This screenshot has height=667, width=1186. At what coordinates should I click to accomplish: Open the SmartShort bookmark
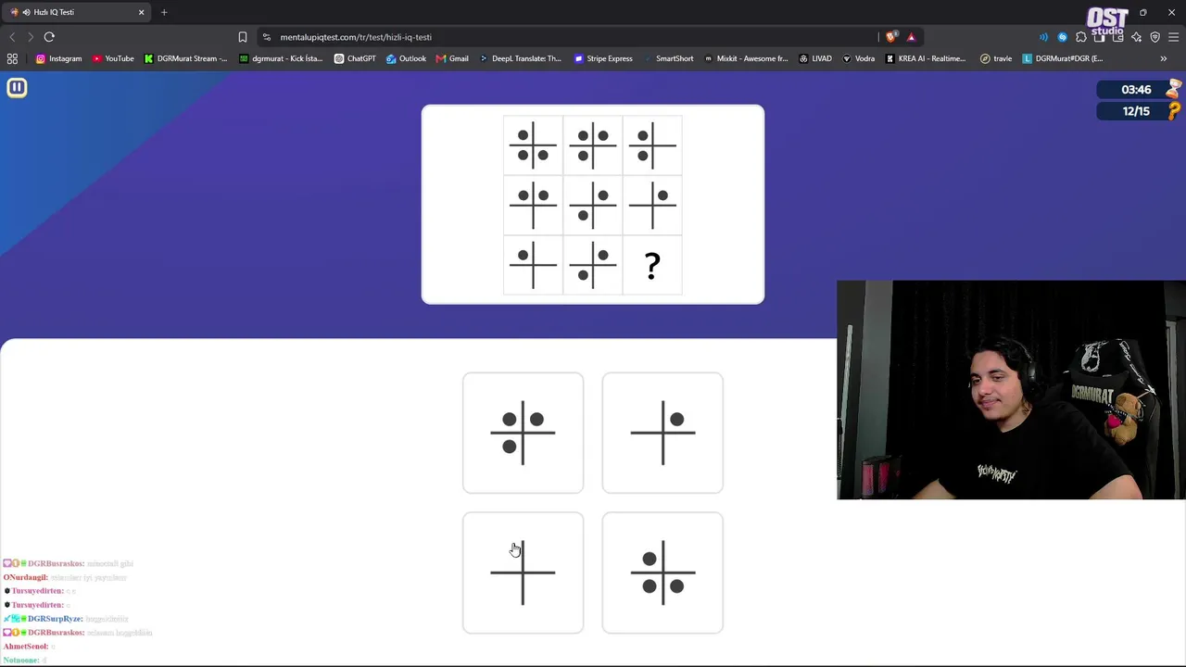[668, 58]
